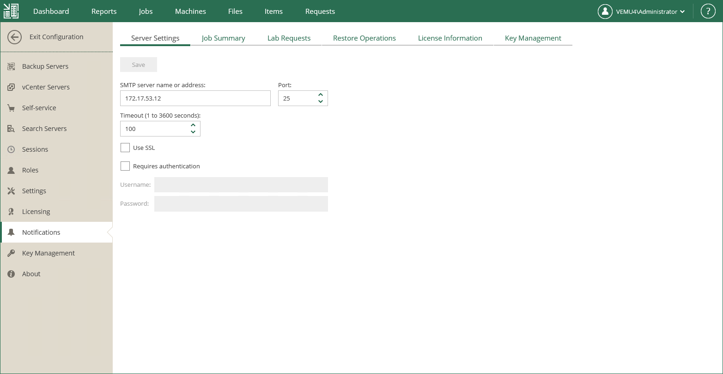Click the Username input field

click(241, 184)
